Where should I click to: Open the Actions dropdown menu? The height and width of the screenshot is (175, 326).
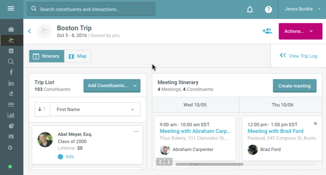click(x=300, y=31)
